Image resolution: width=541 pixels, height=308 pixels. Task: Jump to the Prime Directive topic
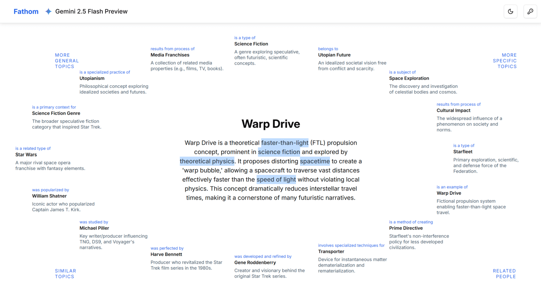(x=406, y=228)
